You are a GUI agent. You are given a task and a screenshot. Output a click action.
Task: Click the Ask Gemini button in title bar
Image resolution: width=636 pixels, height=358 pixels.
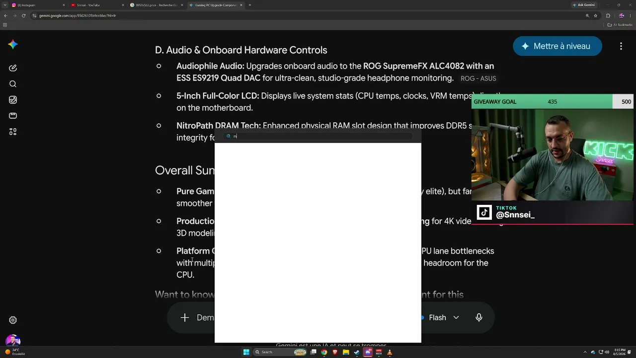[583, 5]
